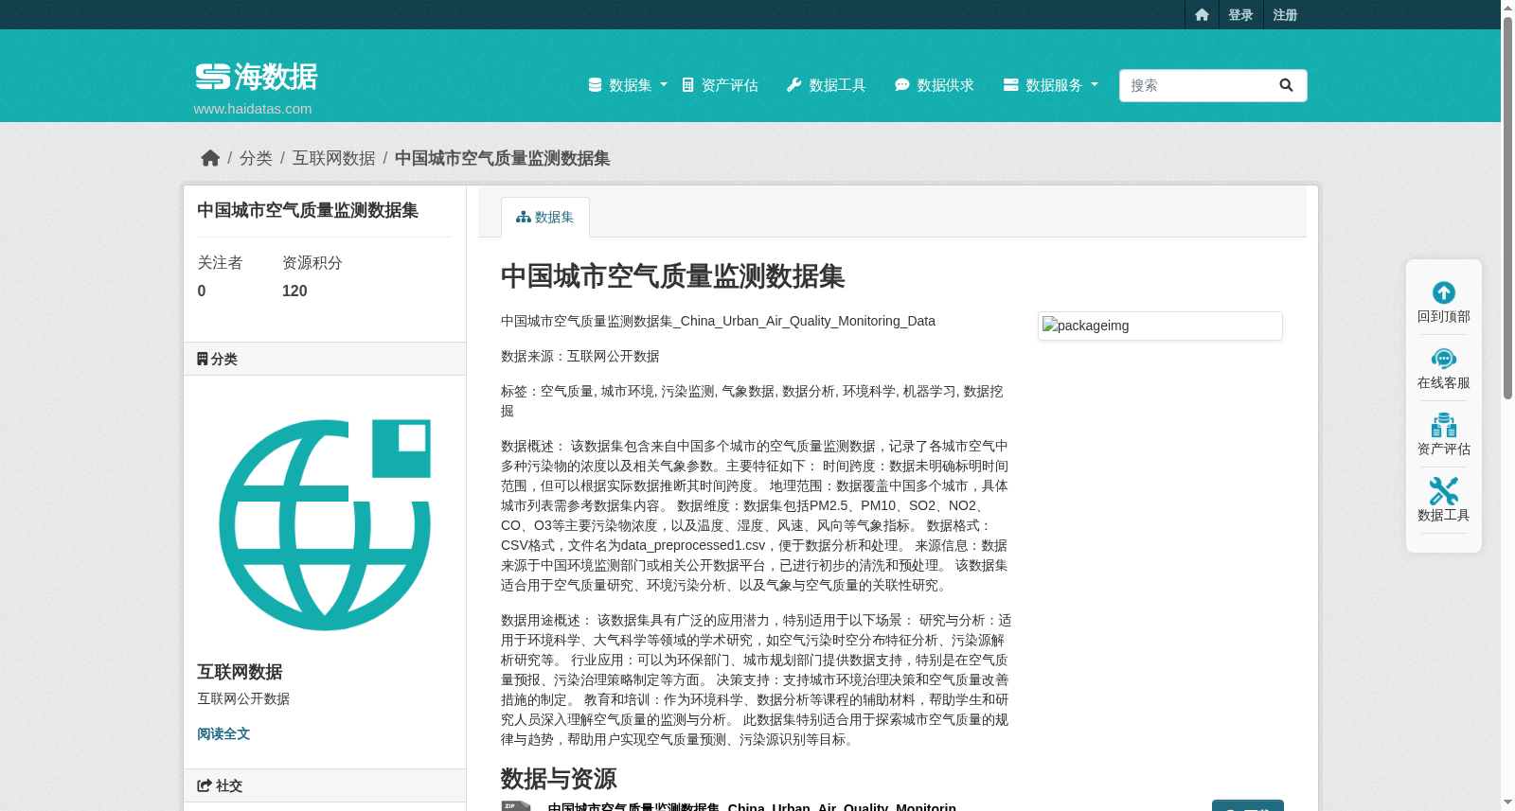Click the 分类 section header in sidebar
The width and height of the screenshot is (1515, 811).
tap(325, 359)
